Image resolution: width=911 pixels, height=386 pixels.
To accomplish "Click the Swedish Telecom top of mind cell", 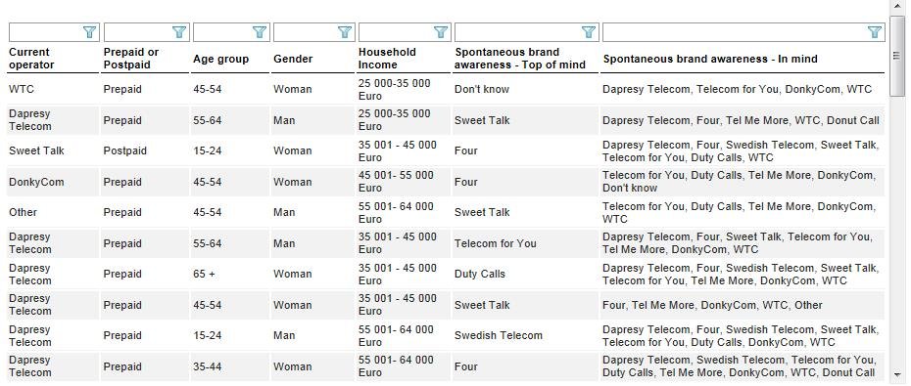I will click(499, 335).
